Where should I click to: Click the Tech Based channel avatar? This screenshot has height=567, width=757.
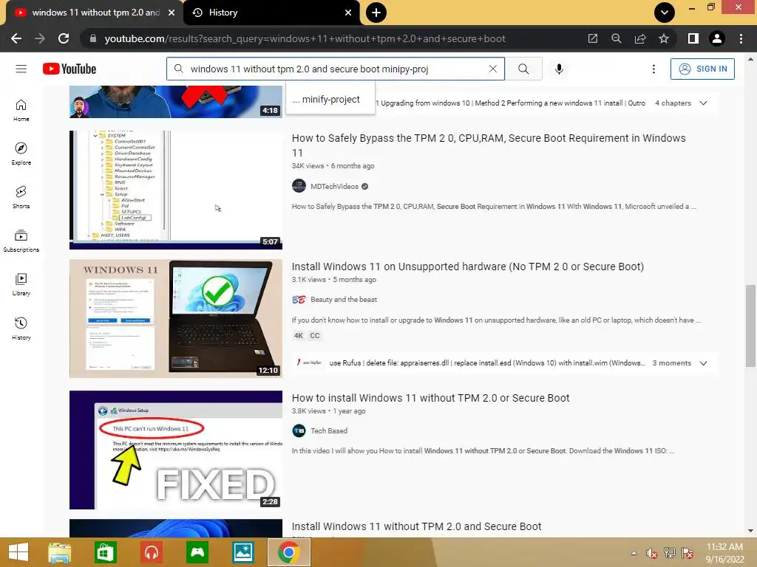299,430
